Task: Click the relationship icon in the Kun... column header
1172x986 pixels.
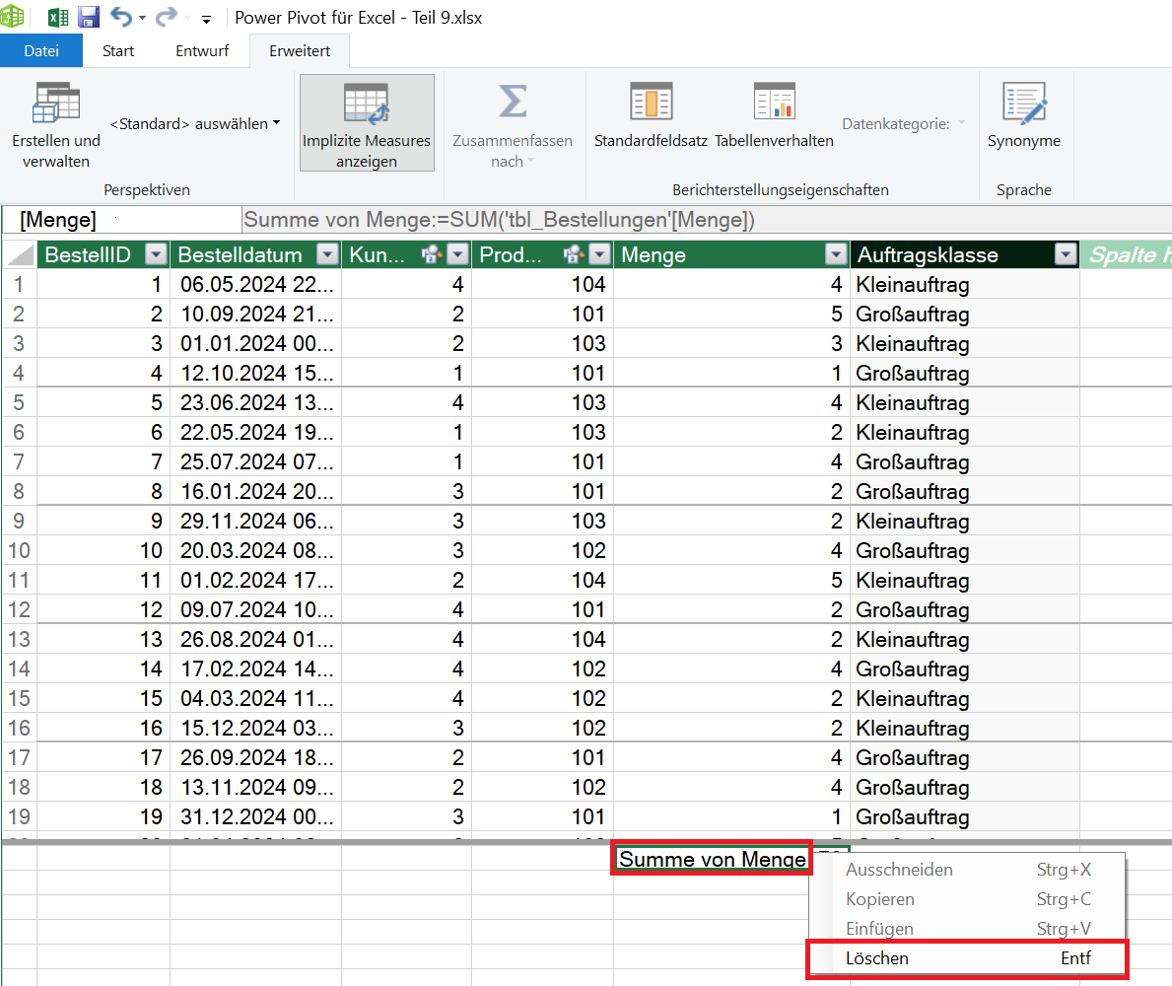Action: (431, 255)
